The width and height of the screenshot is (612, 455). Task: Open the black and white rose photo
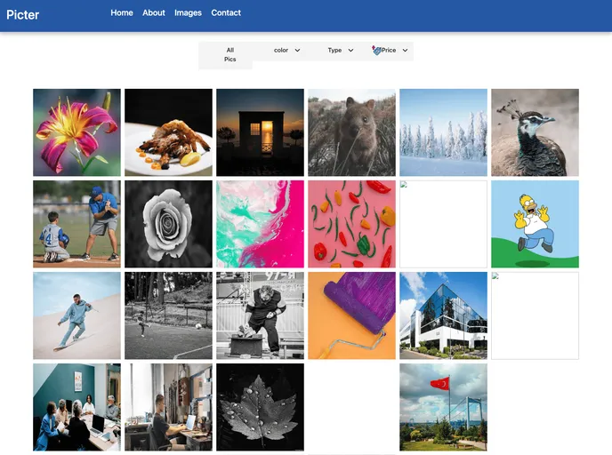click(168, 224)
